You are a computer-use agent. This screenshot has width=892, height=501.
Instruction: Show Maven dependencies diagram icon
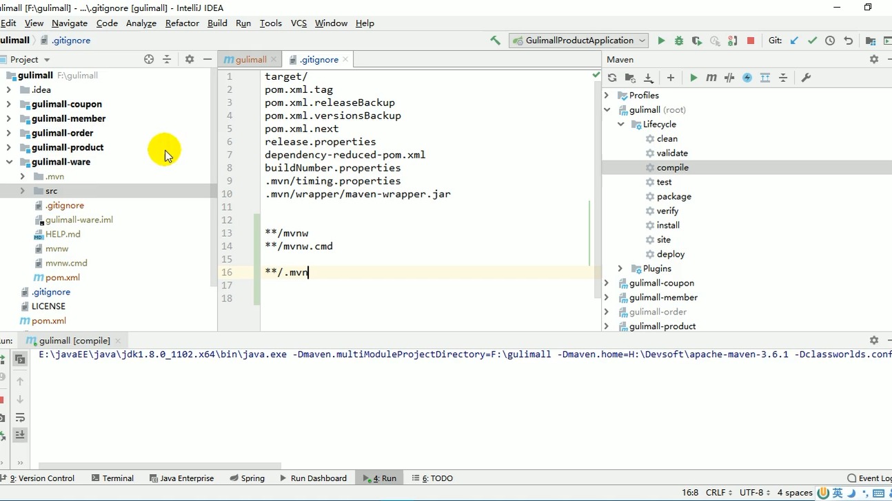[765, 78]
